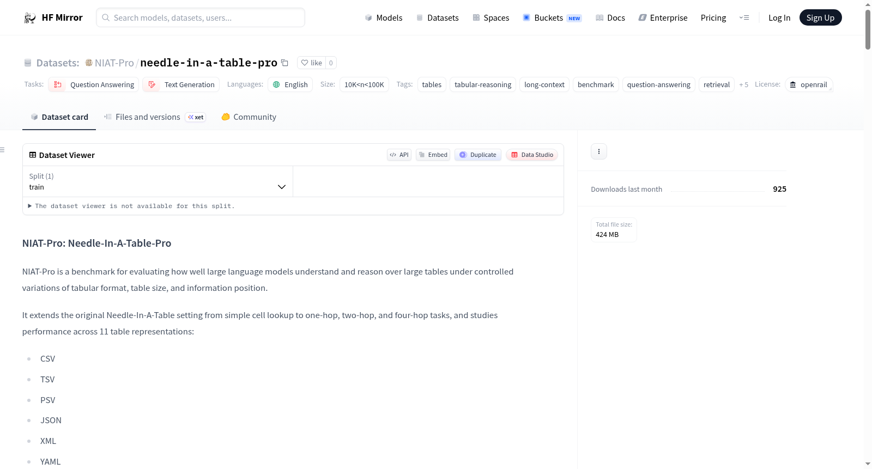Open Buckets from the navigation
Screen dimensions: 872x469
pos(552,17)
